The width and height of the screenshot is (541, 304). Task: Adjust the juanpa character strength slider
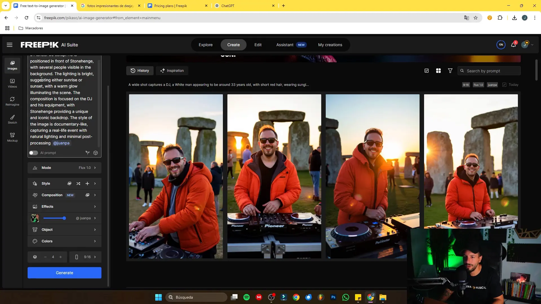[55, 218]
